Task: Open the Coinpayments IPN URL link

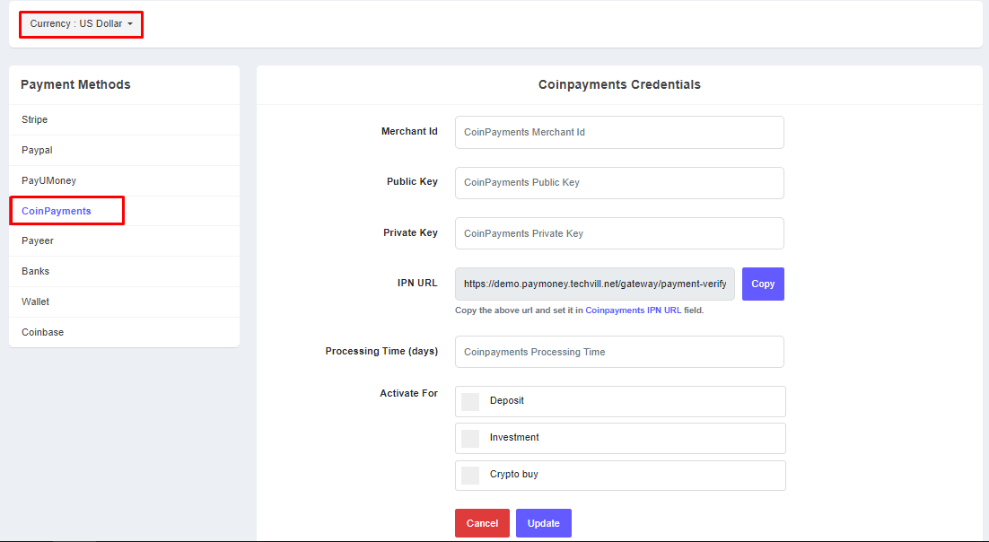Action: tap(633, 310)
